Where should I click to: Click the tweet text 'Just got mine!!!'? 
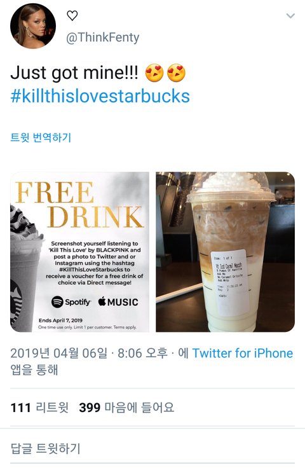pyautogui.click(x=74, y=73)
